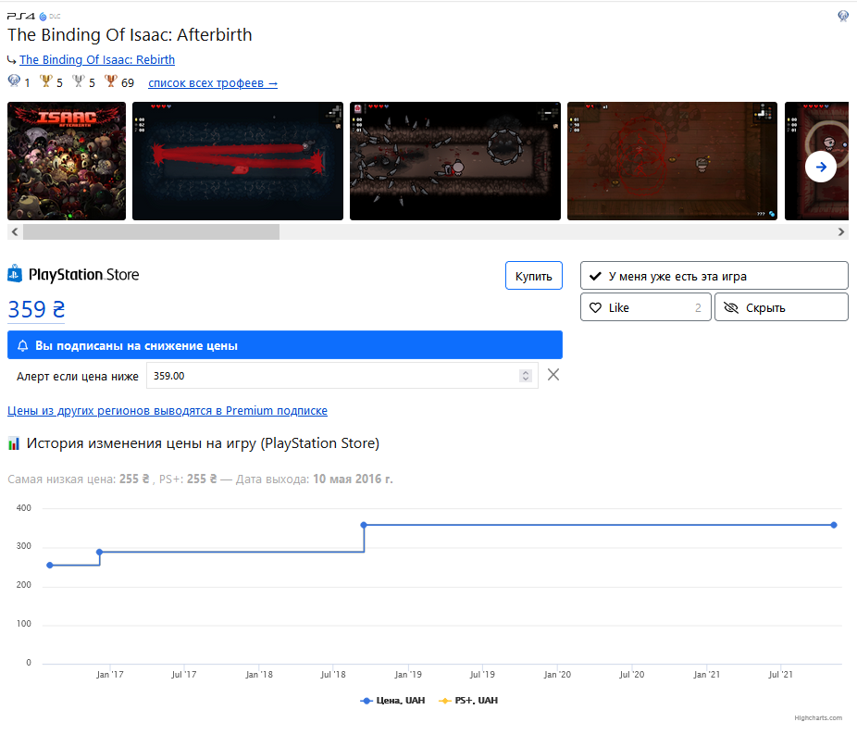
Task: Click the PS4 platform logo
Action: pos(20,17)
